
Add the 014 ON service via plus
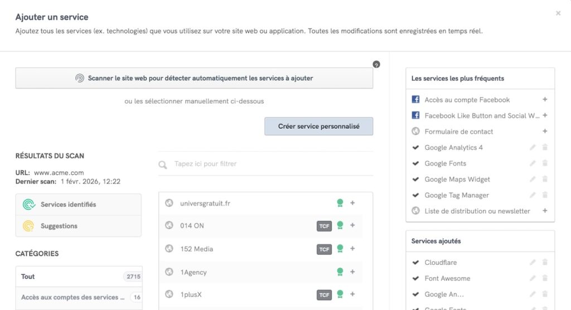click(352, 225)
